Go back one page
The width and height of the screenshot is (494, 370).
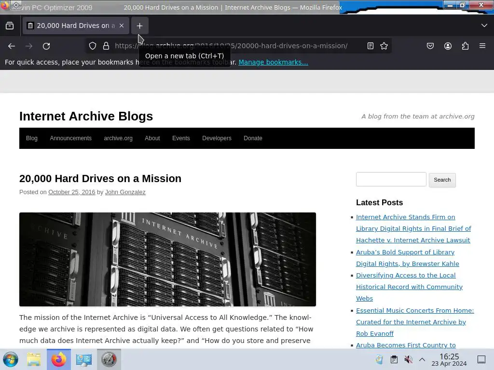coord(12,46)
